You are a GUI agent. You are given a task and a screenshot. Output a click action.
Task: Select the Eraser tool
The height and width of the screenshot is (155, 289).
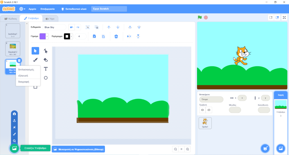[x=45, y=60]
